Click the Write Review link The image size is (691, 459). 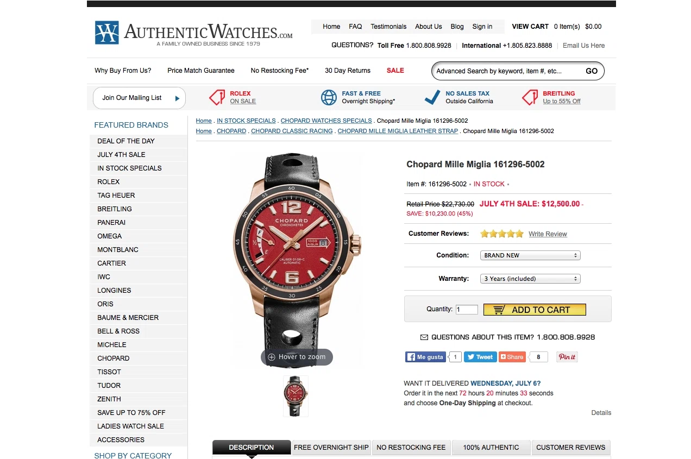[548, 234]
